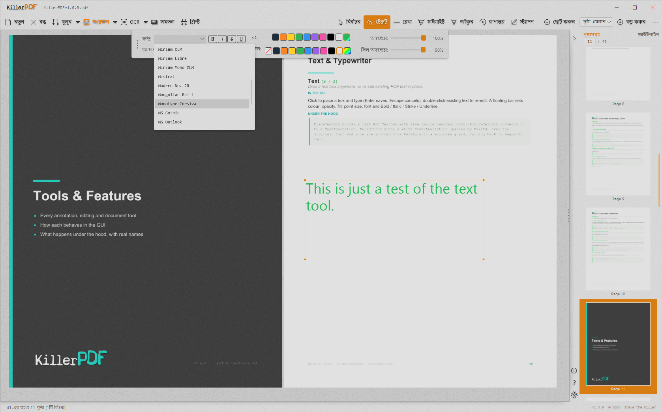Select the no-fill (red slash) swatch

click(268, 51)
